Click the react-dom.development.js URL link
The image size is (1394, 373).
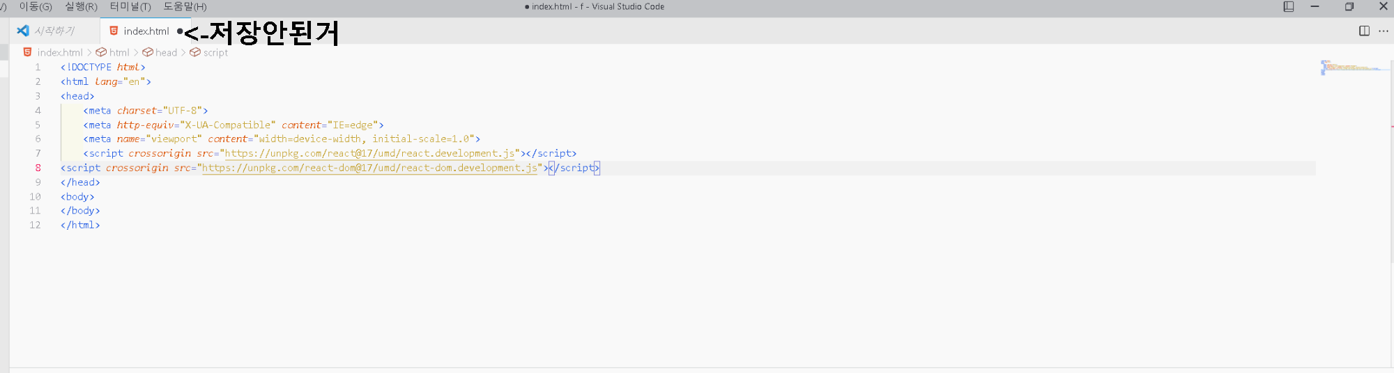[369, 168]
